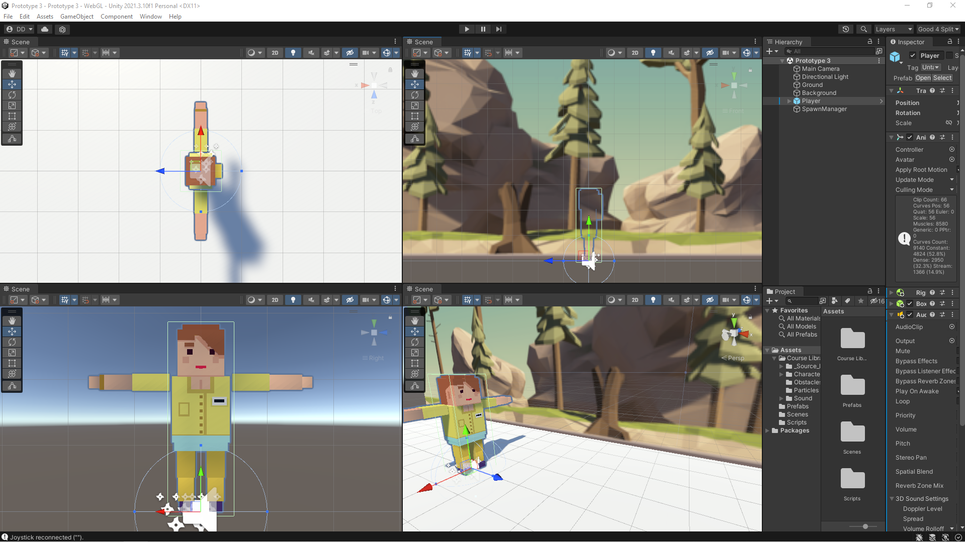The image size is (965, 542).
Task: Open custom editor tools in the Right scene view
Action: [12, 386]
